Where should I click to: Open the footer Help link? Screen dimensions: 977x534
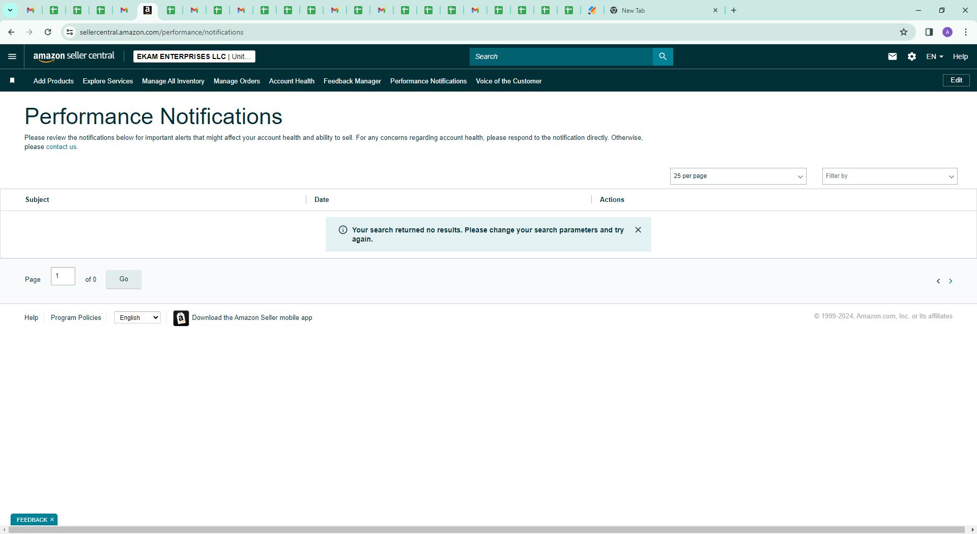pyautogui.click(x=31, y=317)
